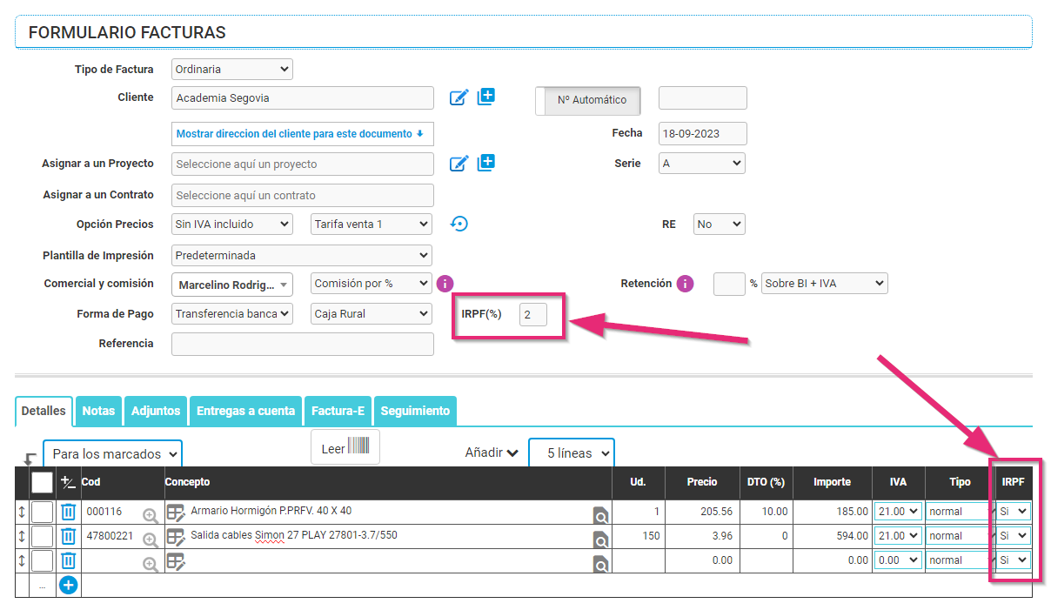
Task: Search concept for Salida cables line
Action: coord(600,540)
